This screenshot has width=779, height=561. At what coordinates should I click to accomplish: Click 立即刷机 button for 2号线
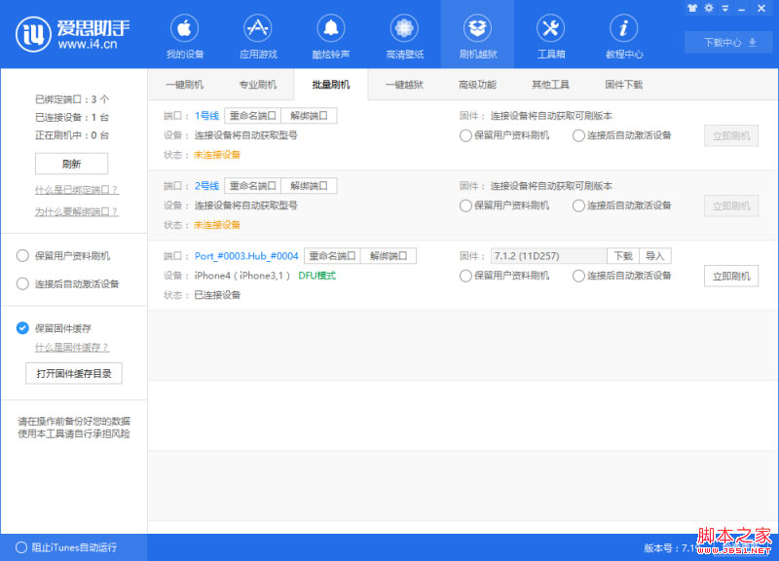[x=731, y=206]
